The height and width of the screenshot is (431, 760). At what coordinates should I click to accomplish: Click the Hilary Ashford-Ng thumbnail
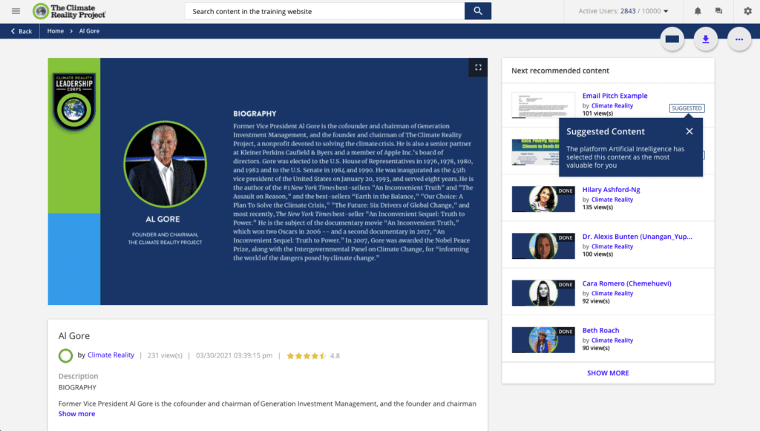click(x=543, y=199)
